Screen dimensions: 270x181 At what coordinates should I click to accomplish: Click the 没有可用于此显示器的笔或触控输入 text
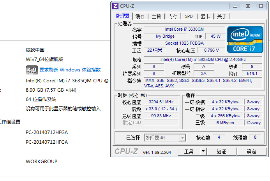[63, 108]
